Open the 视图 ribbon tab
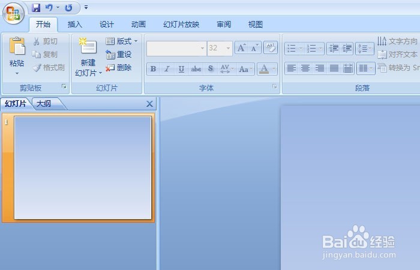The image size is (420, 270). pos(255,25)
